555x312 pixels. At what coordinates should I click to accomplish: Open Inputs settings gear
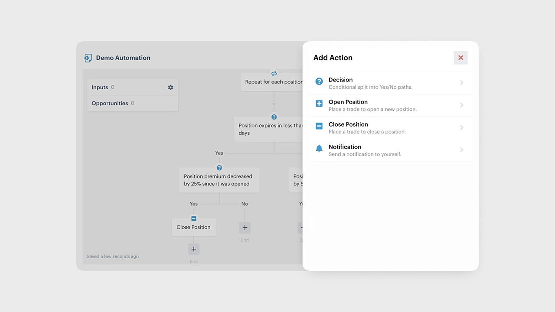coord(170,87)
